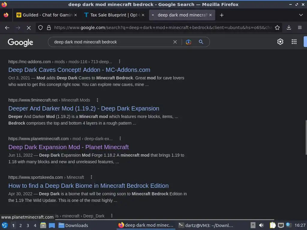Open dartz@VM3 terminal from taskbar
Screen dimensions: 307x230
pyautogui.click(x=206, y=225)
